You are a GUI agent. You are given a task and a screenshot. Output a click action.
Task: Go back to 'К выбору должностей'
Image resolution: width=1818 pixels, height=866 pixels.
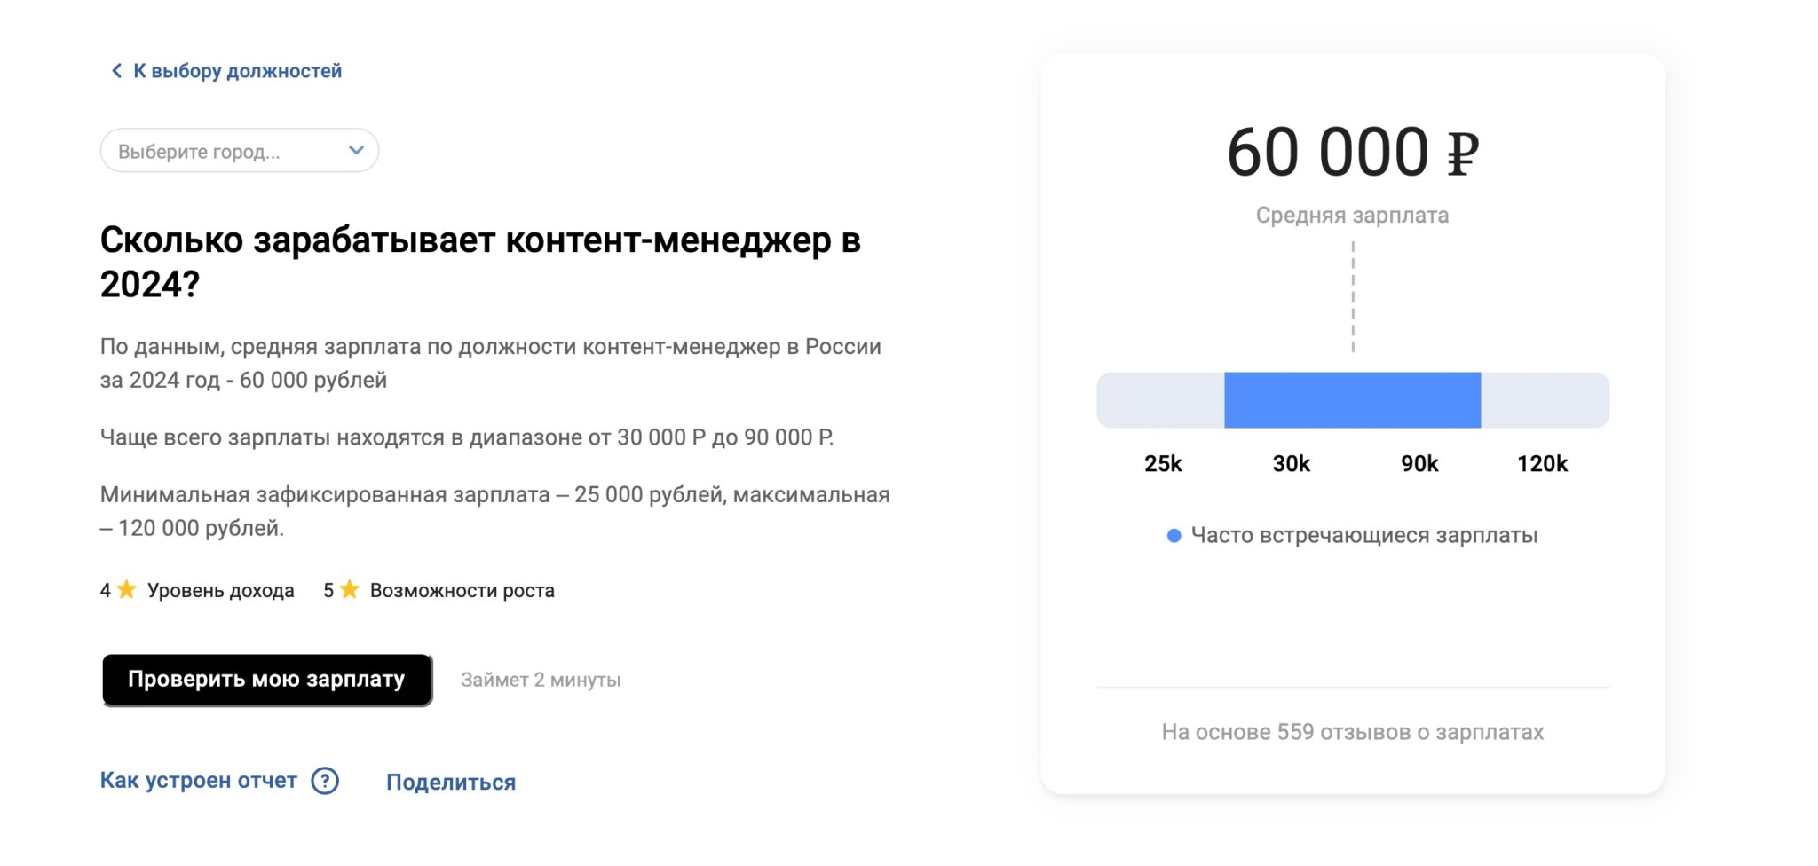tap(237, 71)
